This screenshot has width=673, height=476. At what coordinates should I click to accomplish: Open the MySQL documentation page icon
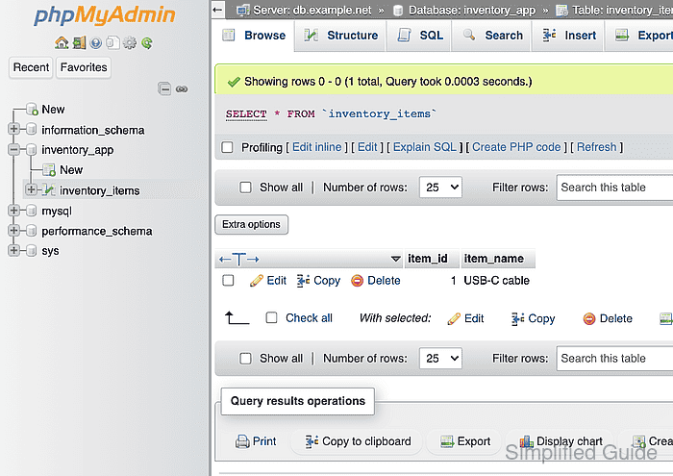point(112,43)
